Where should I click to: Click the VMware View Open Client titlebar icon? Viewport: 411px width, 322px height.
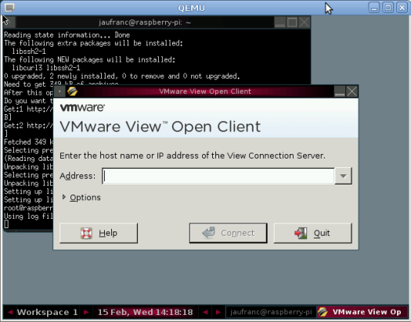[72, 91]
